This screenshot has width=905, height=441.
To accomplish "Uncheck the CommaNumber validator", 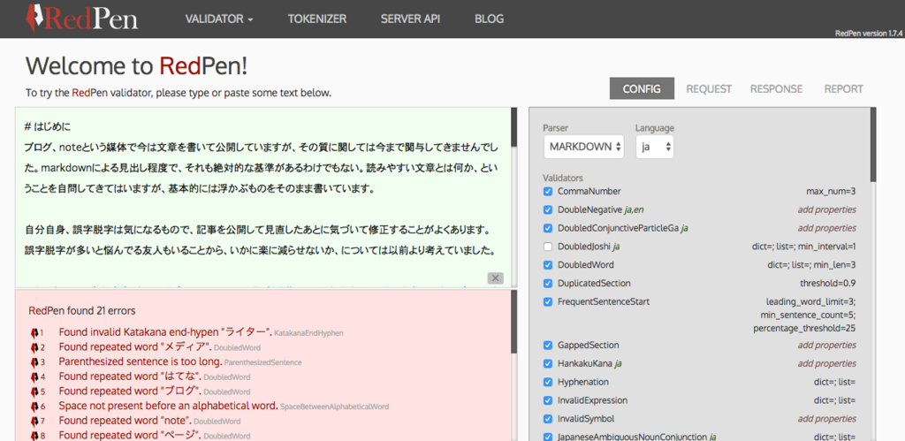I will pos(548,191).
